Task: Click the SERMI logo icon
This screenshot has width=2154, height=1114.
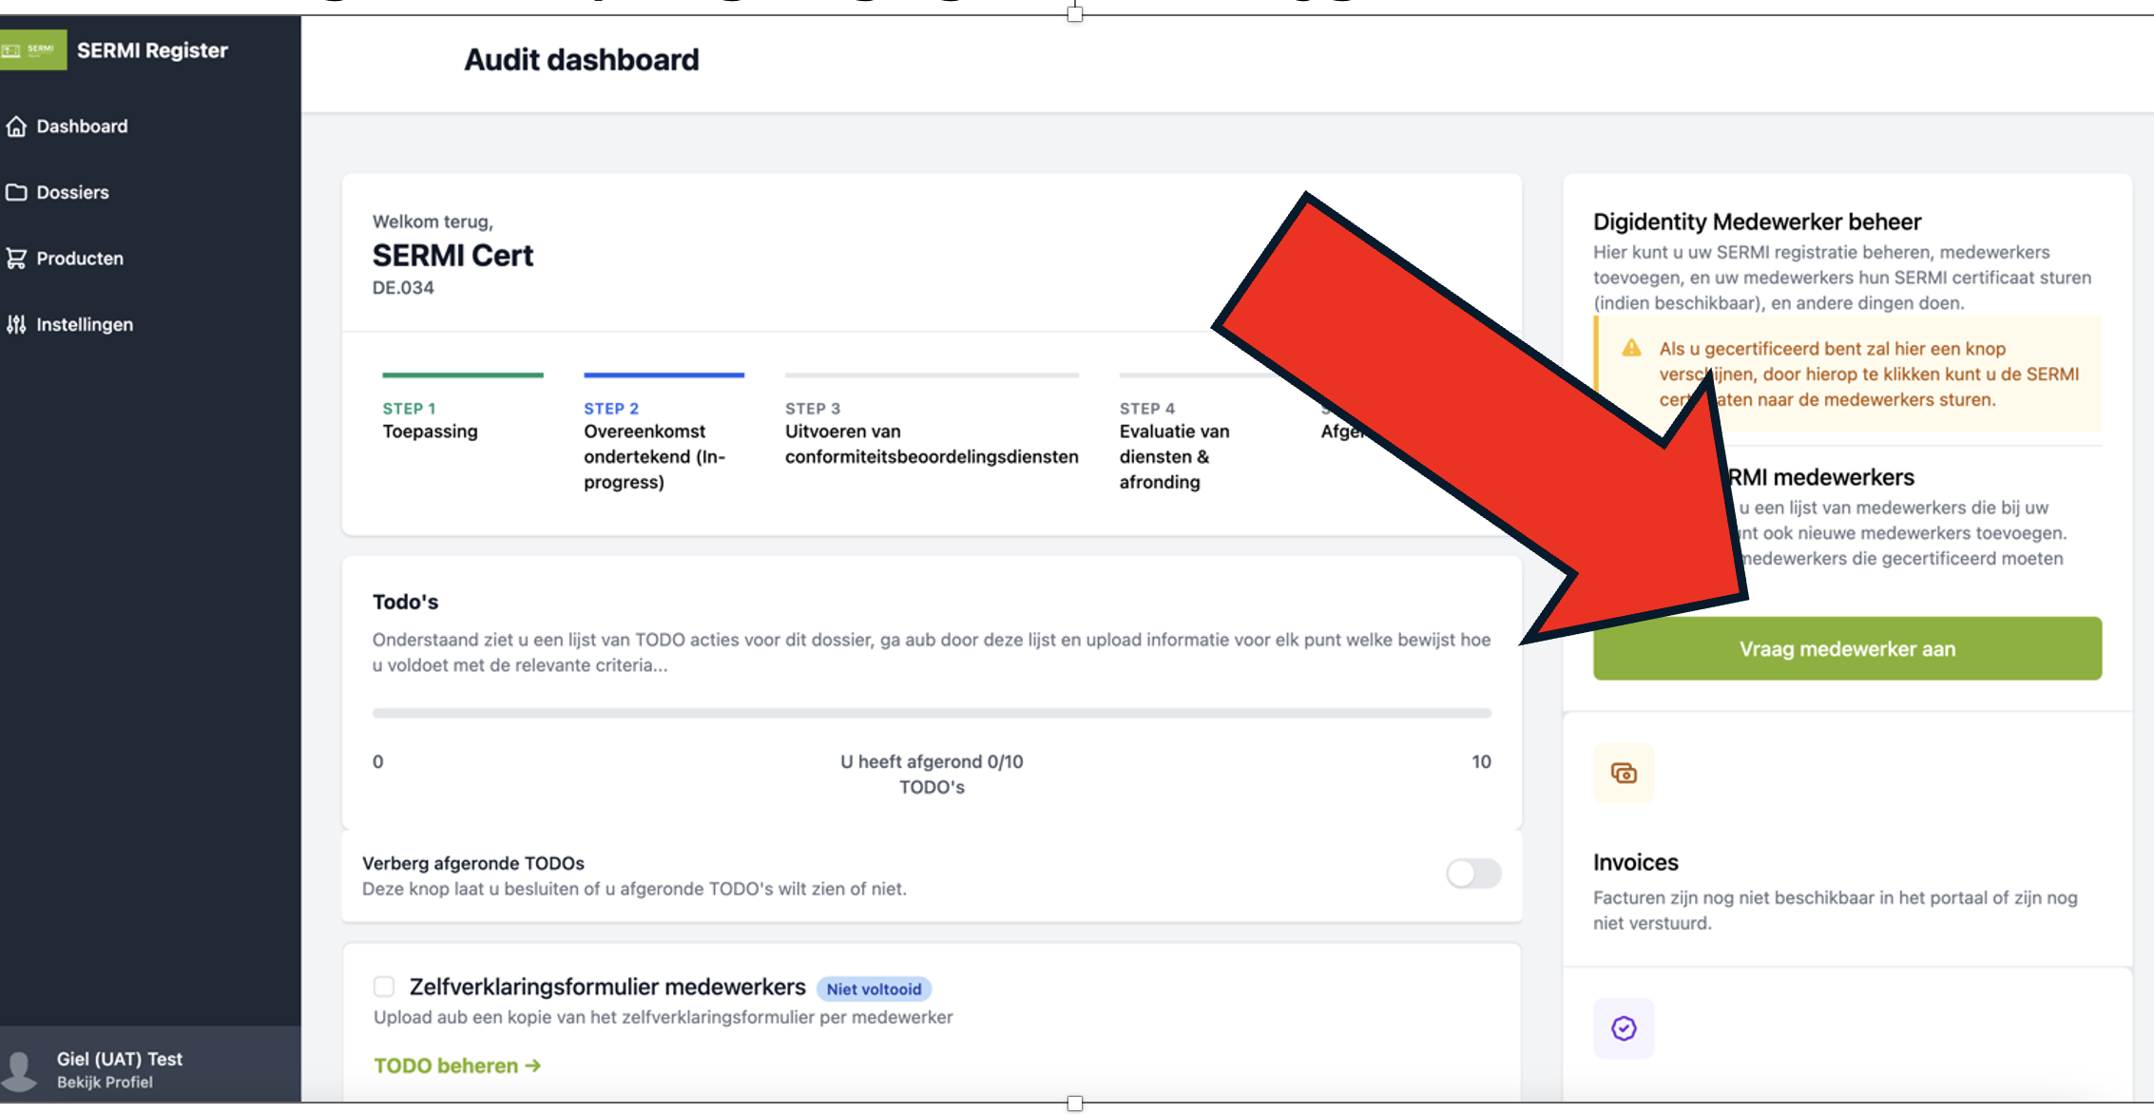Action: click(x=32, y=50)
